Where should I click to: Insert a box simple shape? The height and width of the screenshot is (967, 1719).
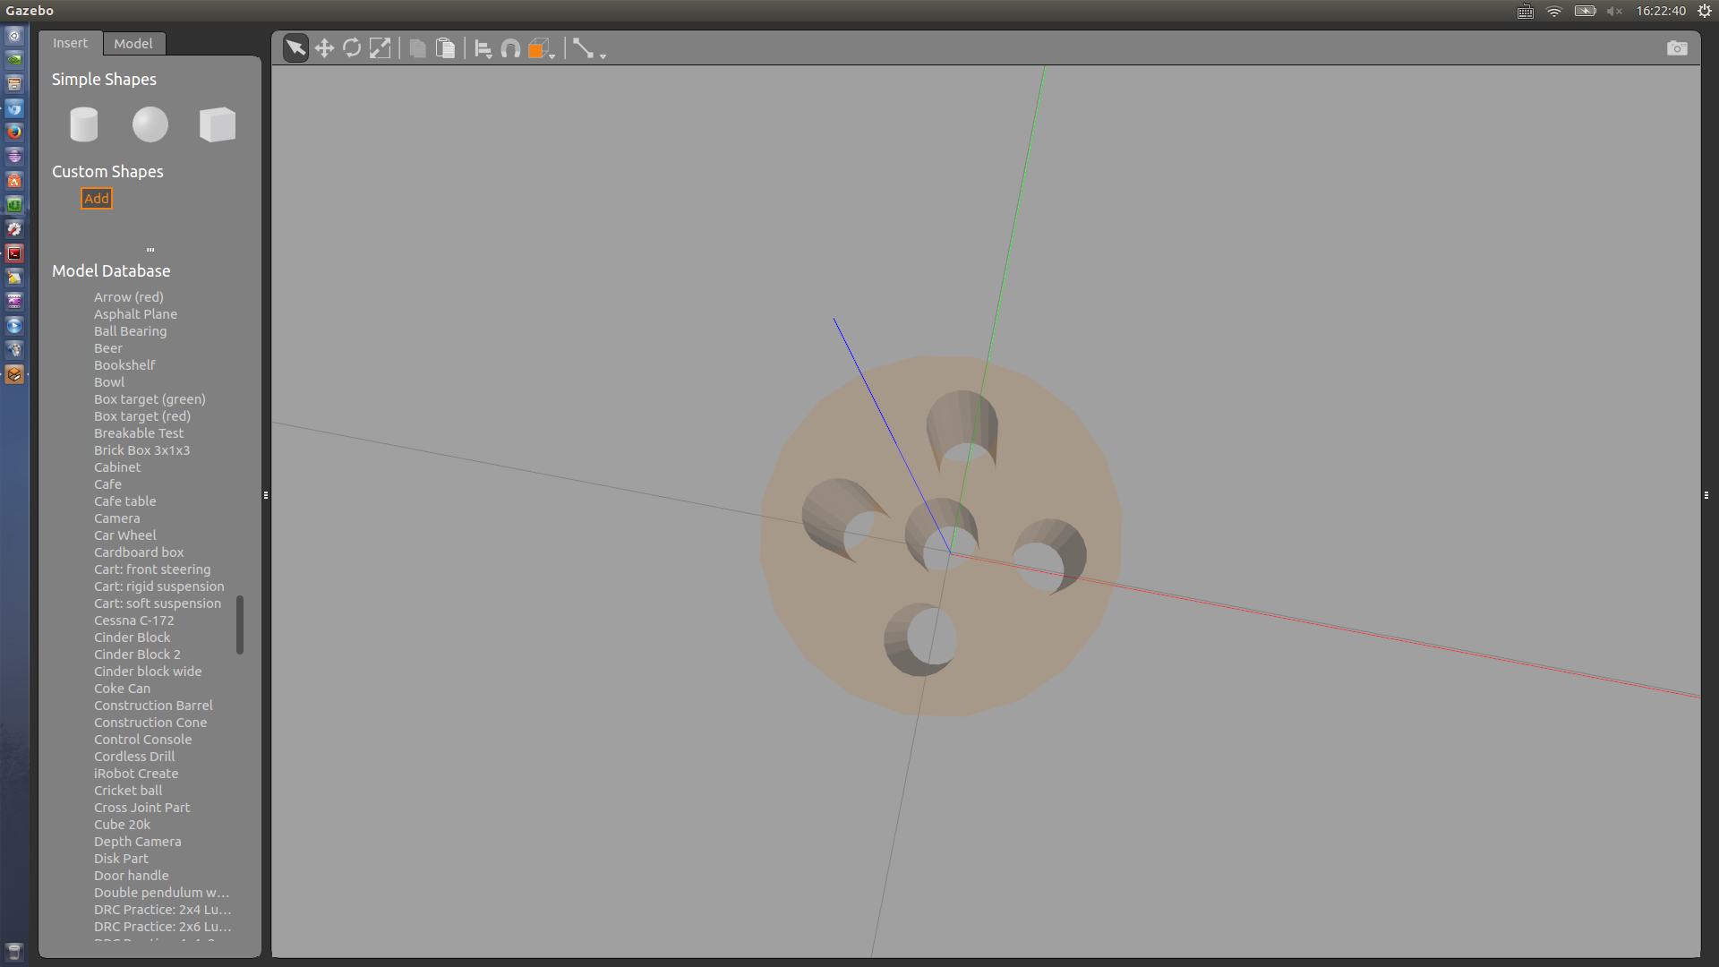(217, 124)
